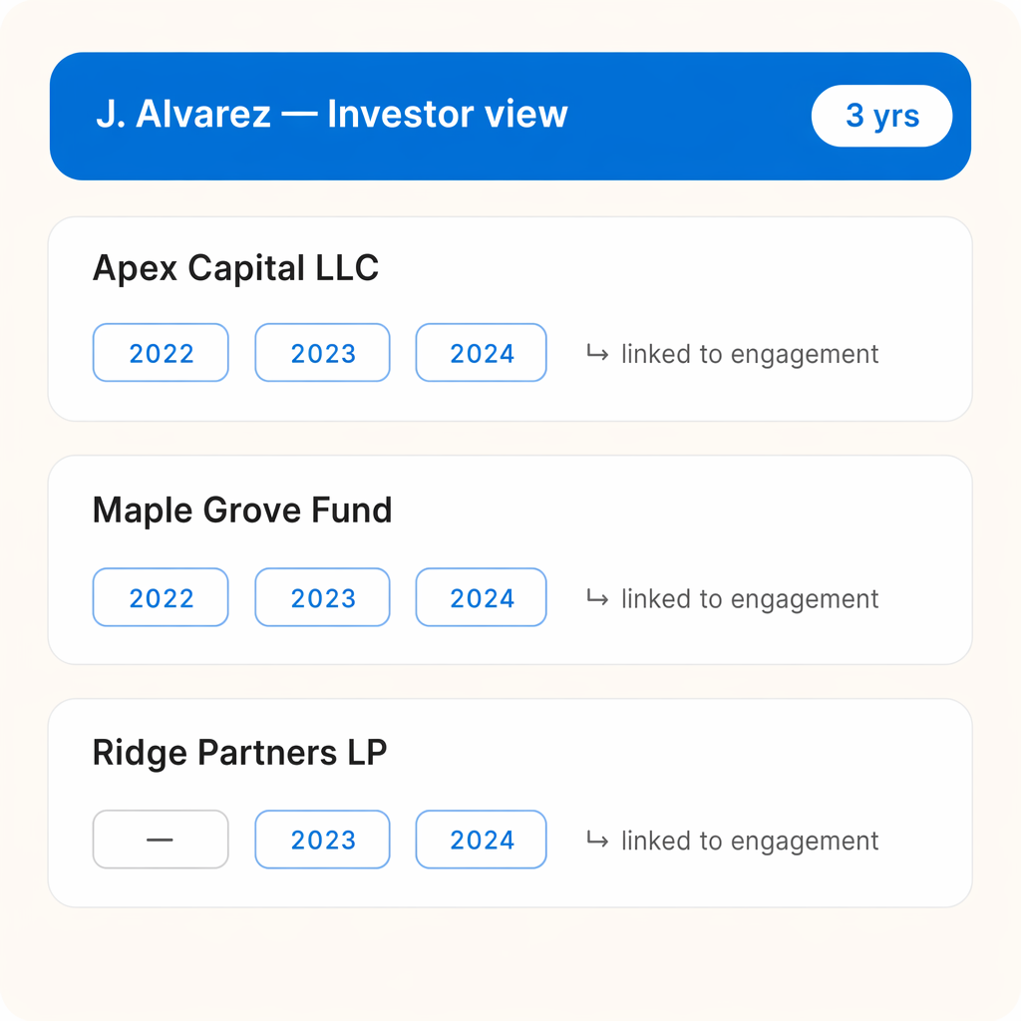
Task: Open 2024 chip under Apex Capital LLC
Action: pyautogui.click(x=482, y=353)
